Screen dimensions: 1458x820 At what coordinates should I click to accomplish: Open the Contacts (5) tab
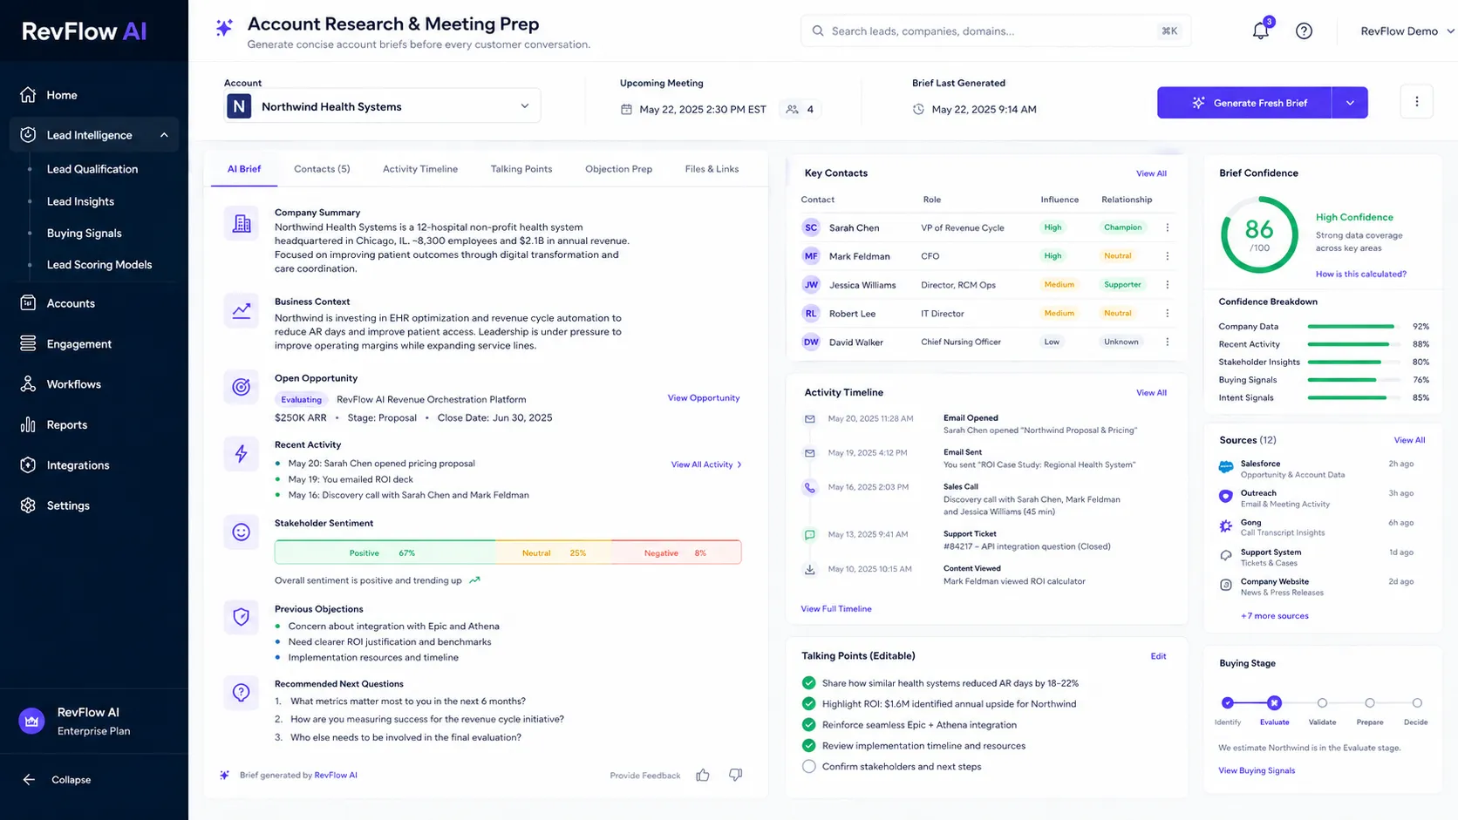(x=322, y=169)
